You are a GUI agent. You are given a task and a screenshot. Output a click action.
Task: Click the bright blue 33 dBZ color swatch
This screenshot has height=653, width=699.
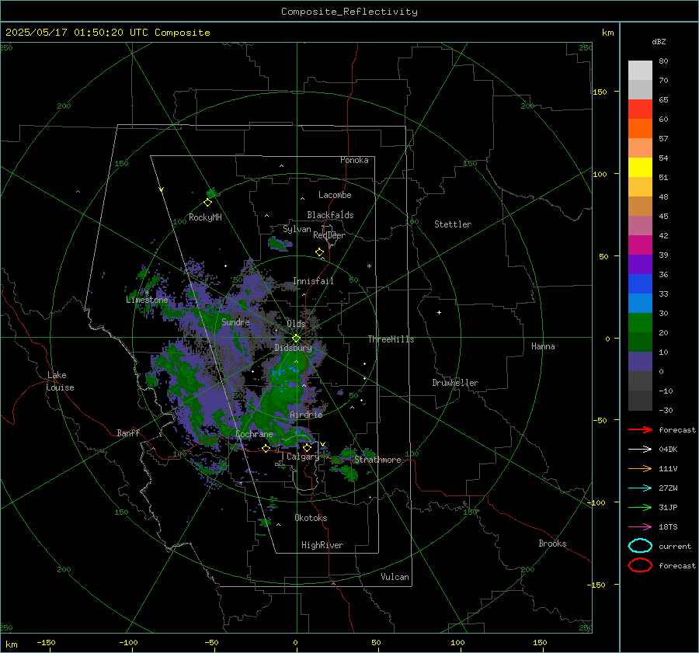[x=640, y=283]
